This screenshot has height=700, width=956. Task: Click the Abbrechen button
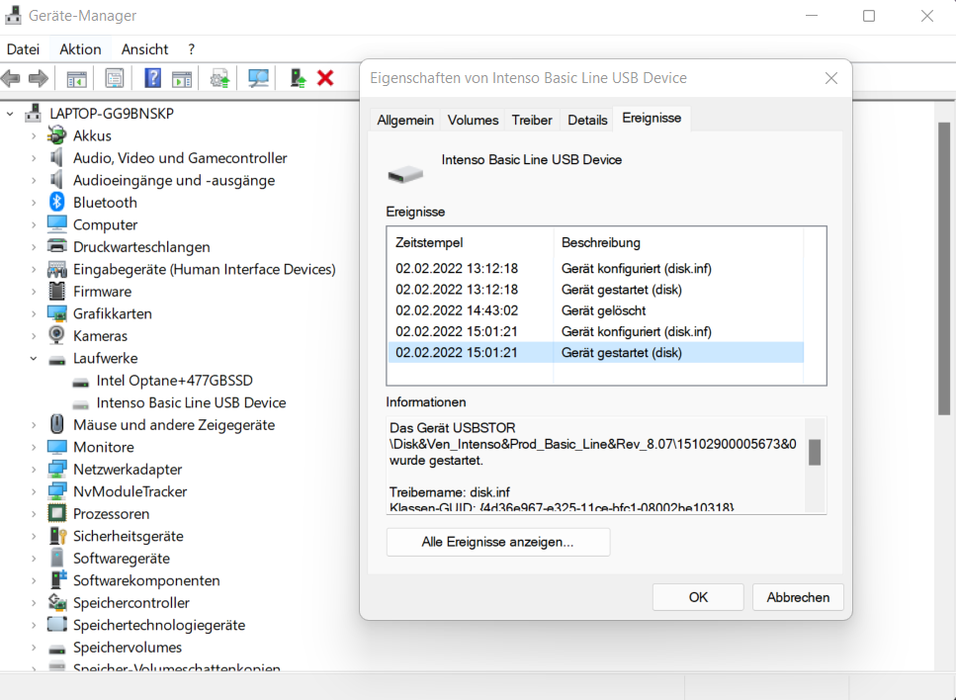pyautogui.click(x=798, y=597)
